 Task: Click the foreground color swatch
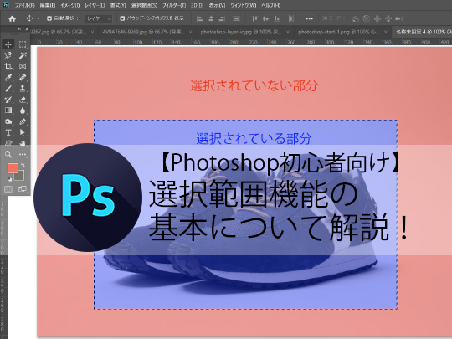point(13,168)
